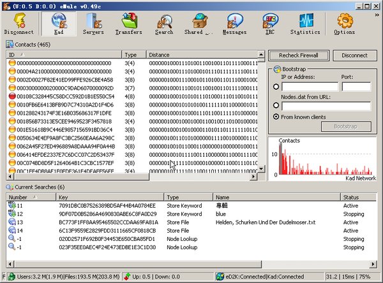Click searches list scroll right arrow
The height and width of the screenshot is (283, 383).
373,264
